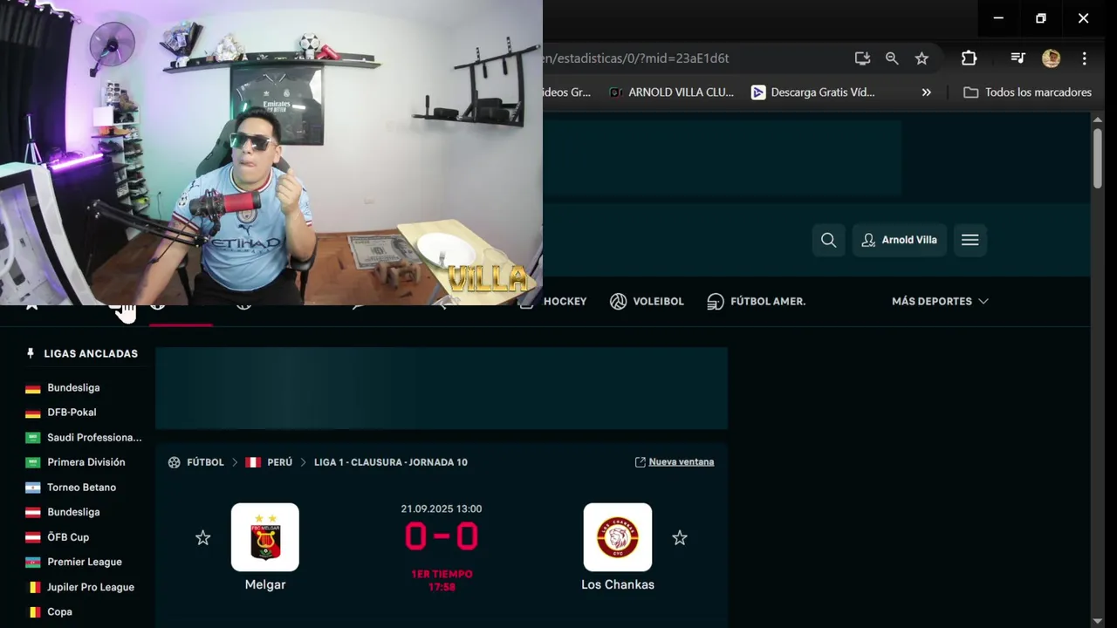Click the volleyball icon
1117x628 pixels.
[x=618, y=301]
